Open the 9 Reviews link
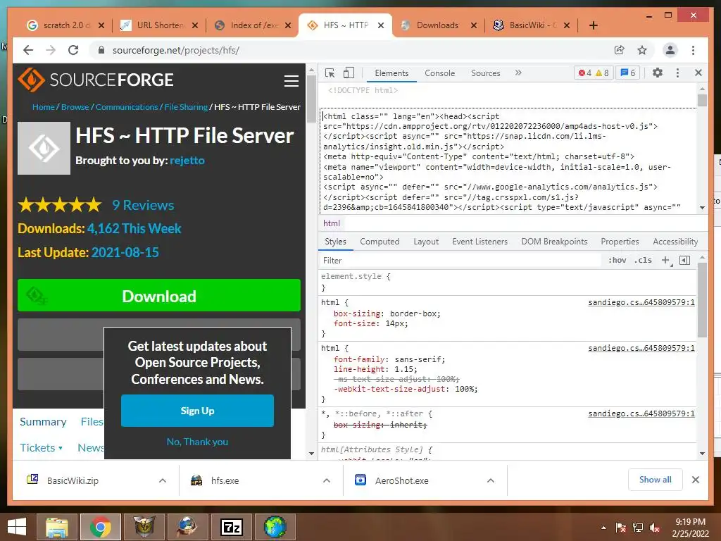This screenshot has width=721, height=541. coord(143,205)
